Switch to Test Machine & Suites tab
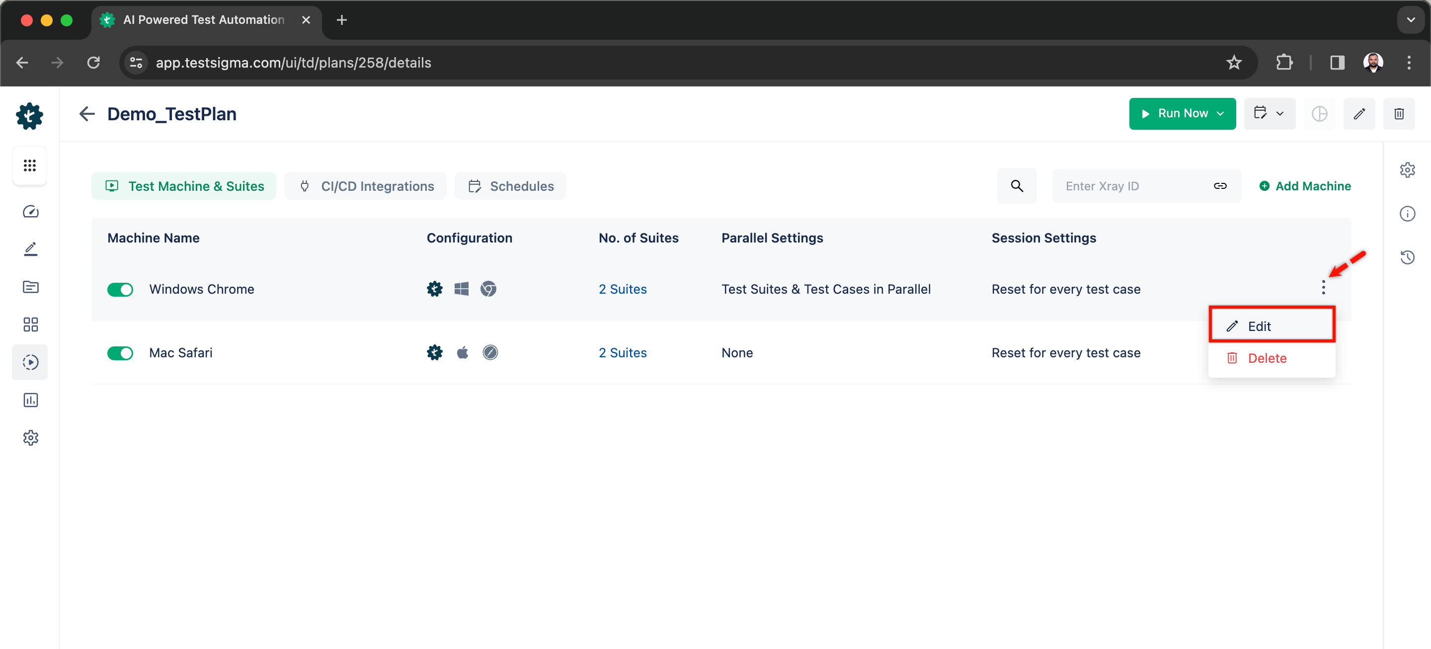The width and height of the screenshot is (1431, 649). (x=184, y=186)
